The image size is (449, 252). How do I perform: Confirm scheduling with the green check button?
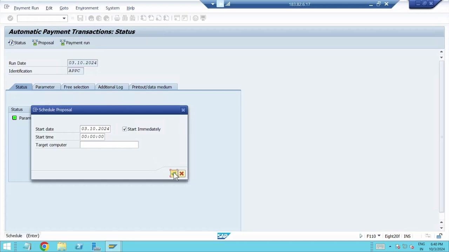174,174
